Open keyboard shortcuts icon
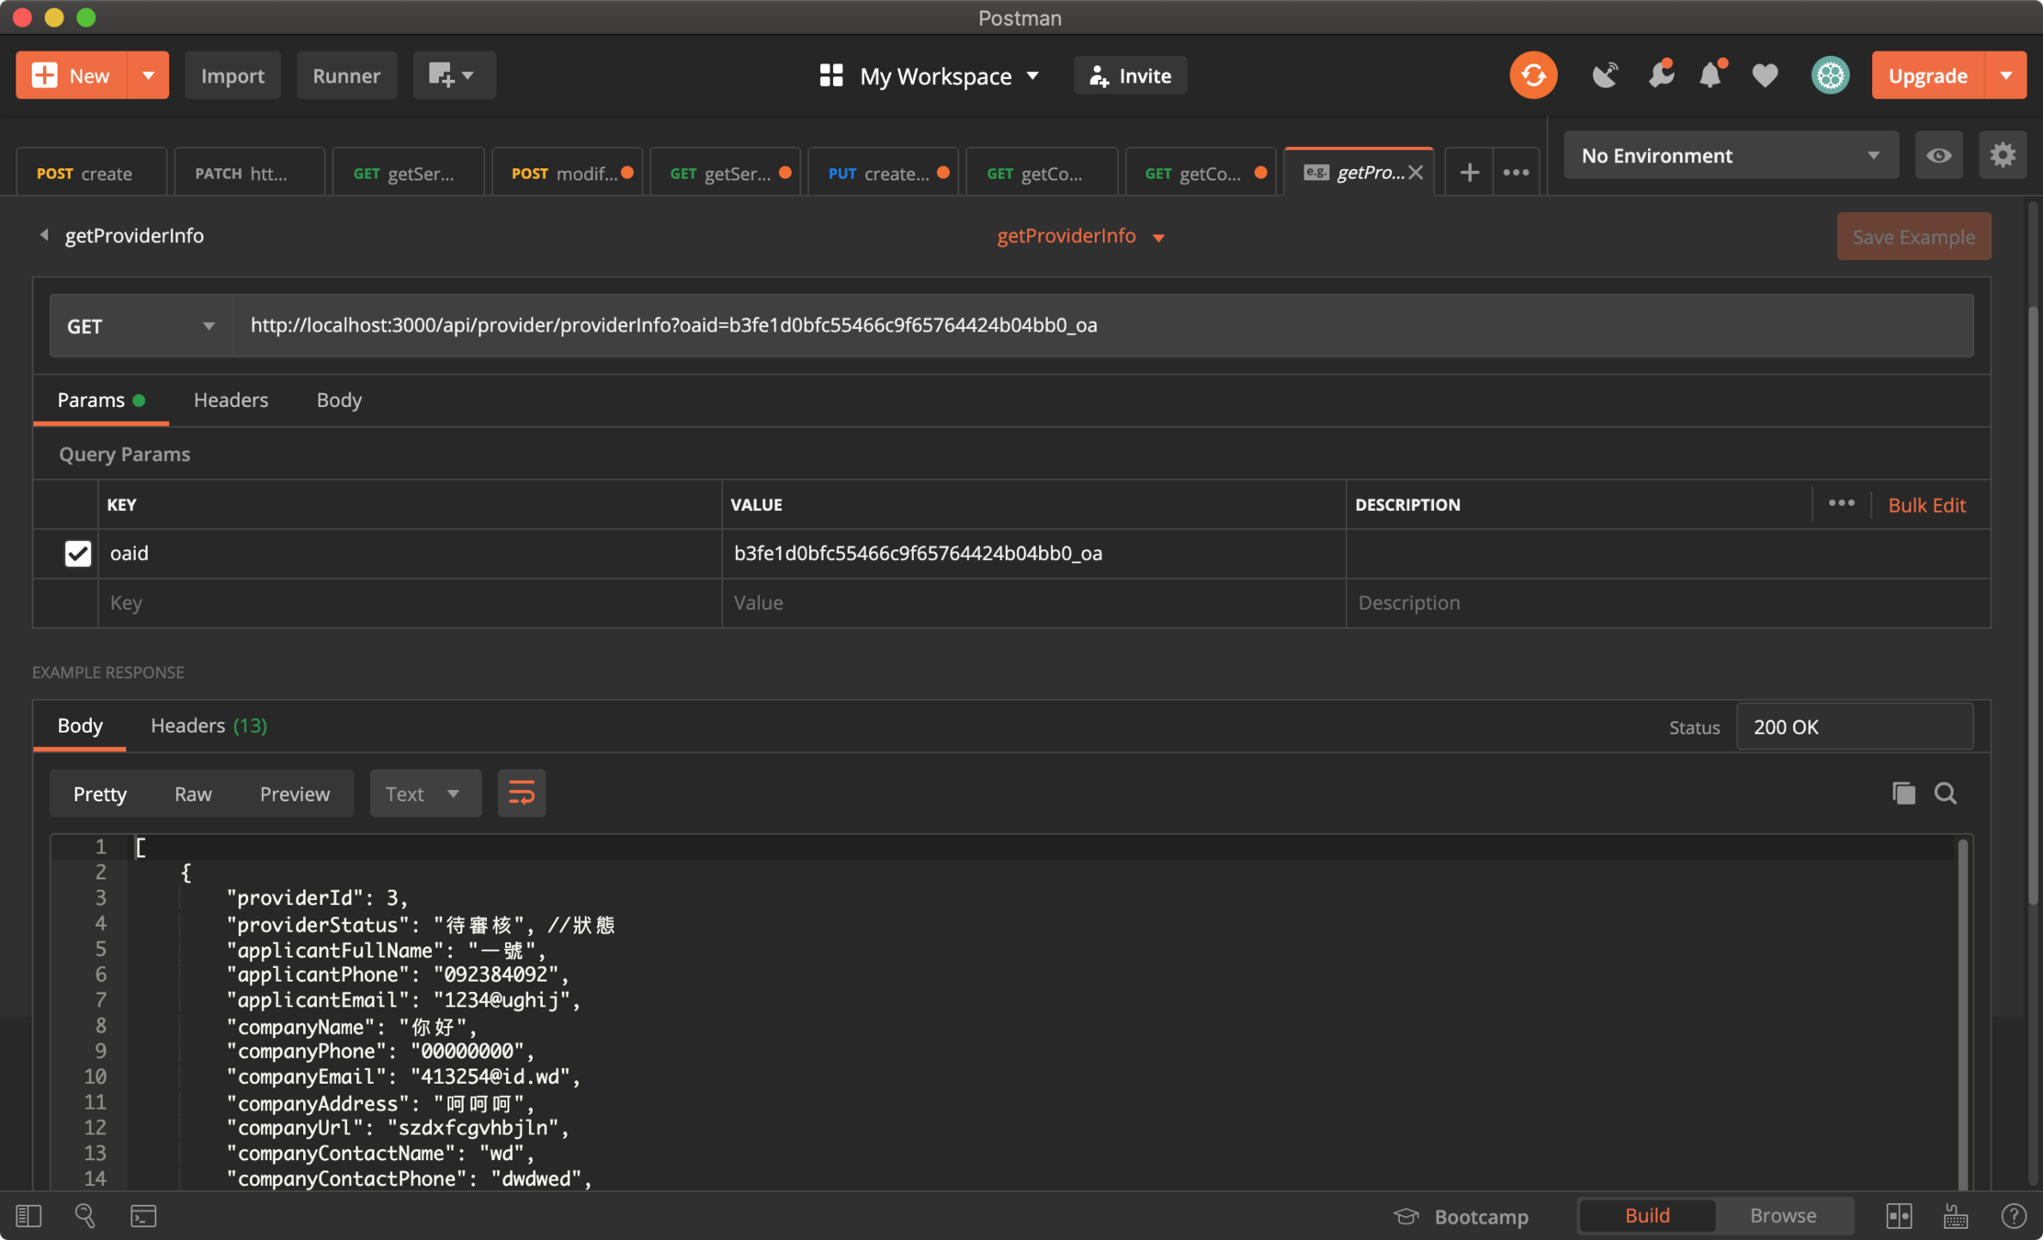The image size is (2043, 1240). [x=1956, y=1216]
